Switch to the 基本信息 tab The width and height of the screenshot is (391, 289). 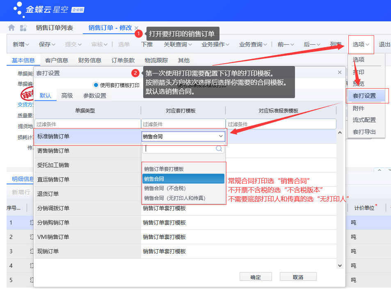pos(23,60)
